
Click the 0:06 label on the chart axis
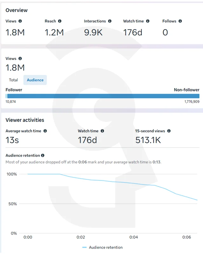[187, 237]
